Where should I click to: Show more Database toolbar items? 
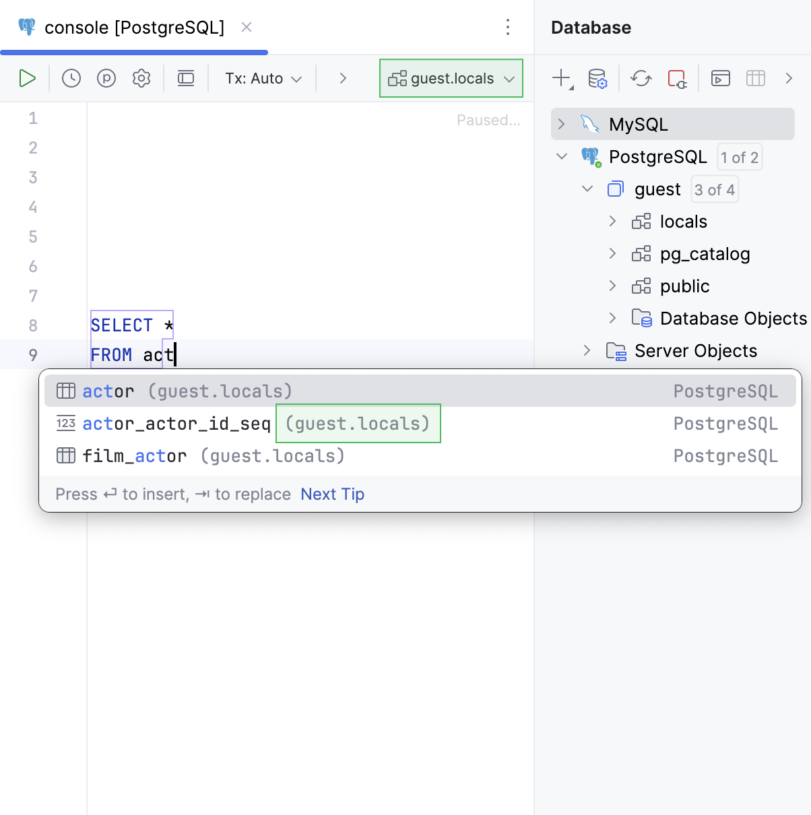coord(789,78)
